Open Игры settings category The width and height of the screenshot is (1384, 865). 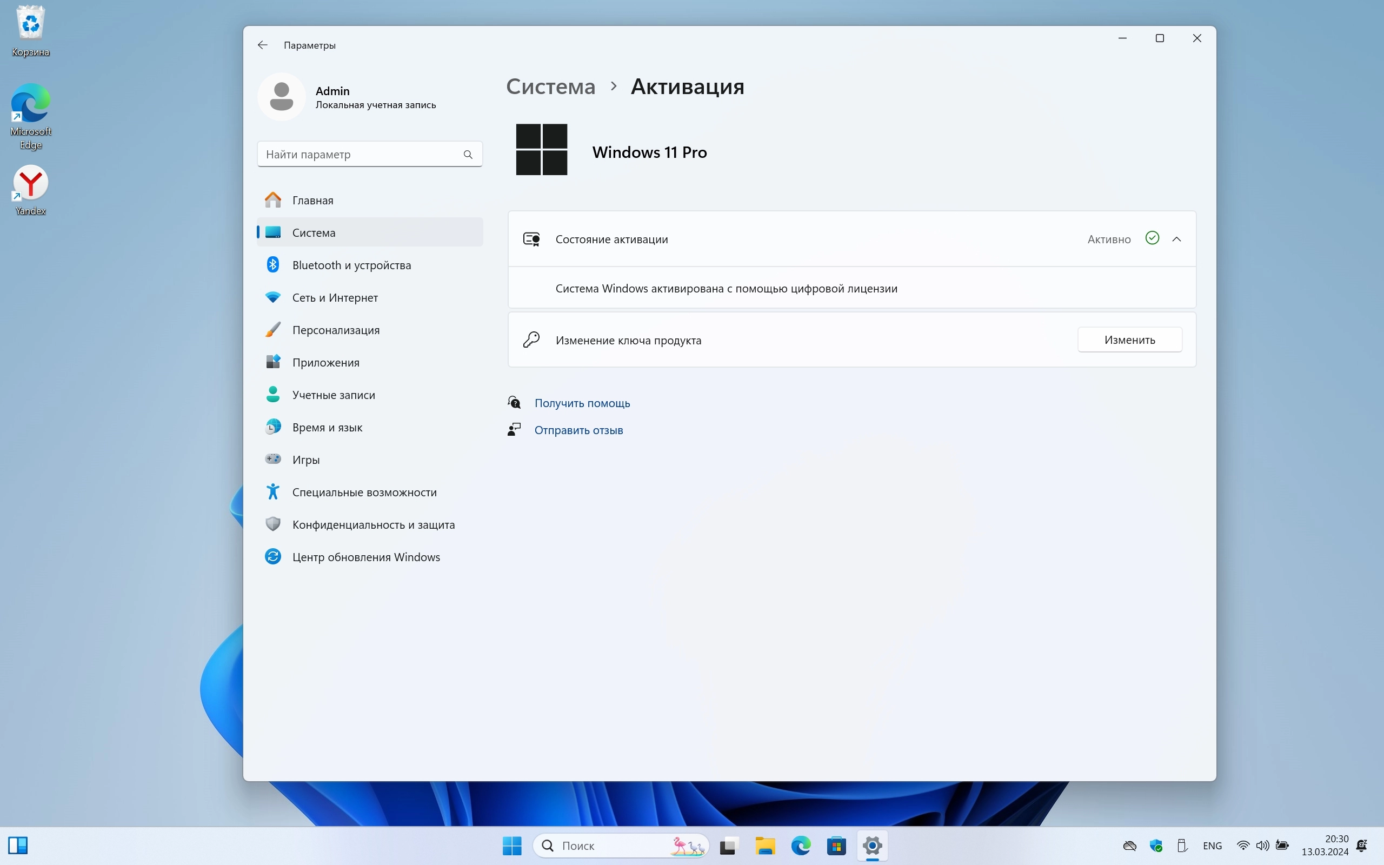305,460
